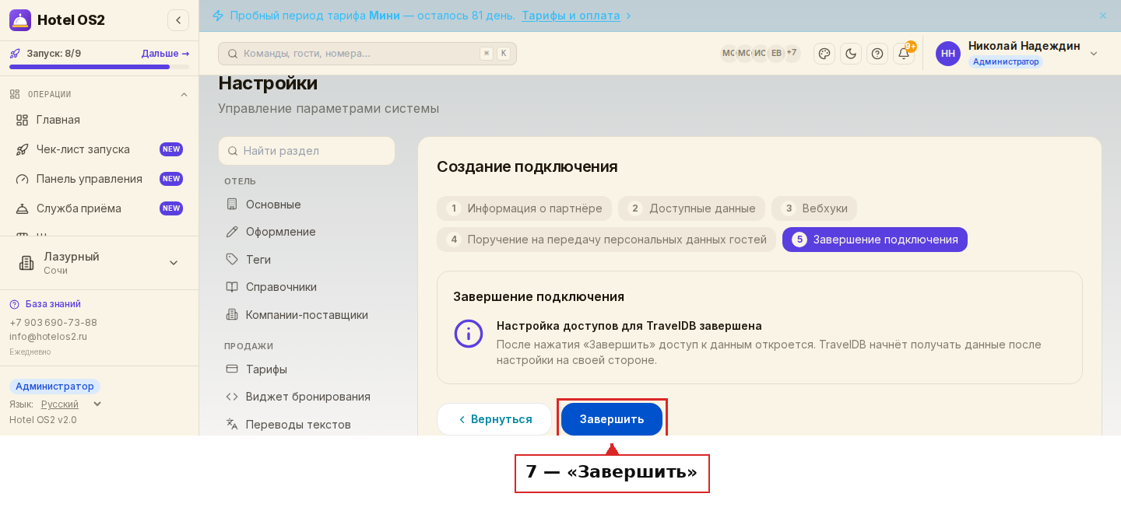Click the bell icon beside Служба приёма

(x=22, y=208)
